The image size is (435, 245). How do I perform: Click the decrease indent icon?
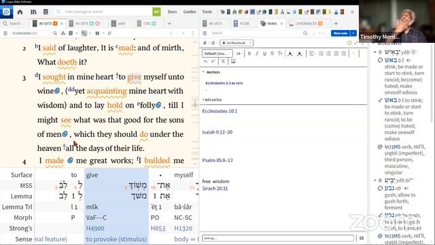click(x=336, y=53)
